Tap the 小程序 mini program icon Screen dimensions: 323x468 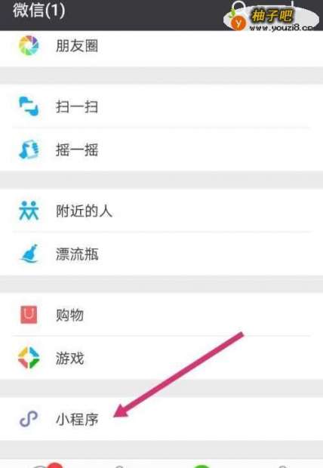(x=29, y=419)
